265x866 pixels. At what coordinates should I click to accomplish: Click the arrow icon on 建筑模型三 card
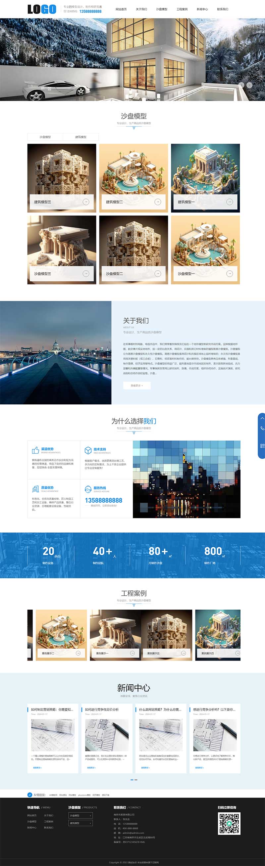pos(86,202)
